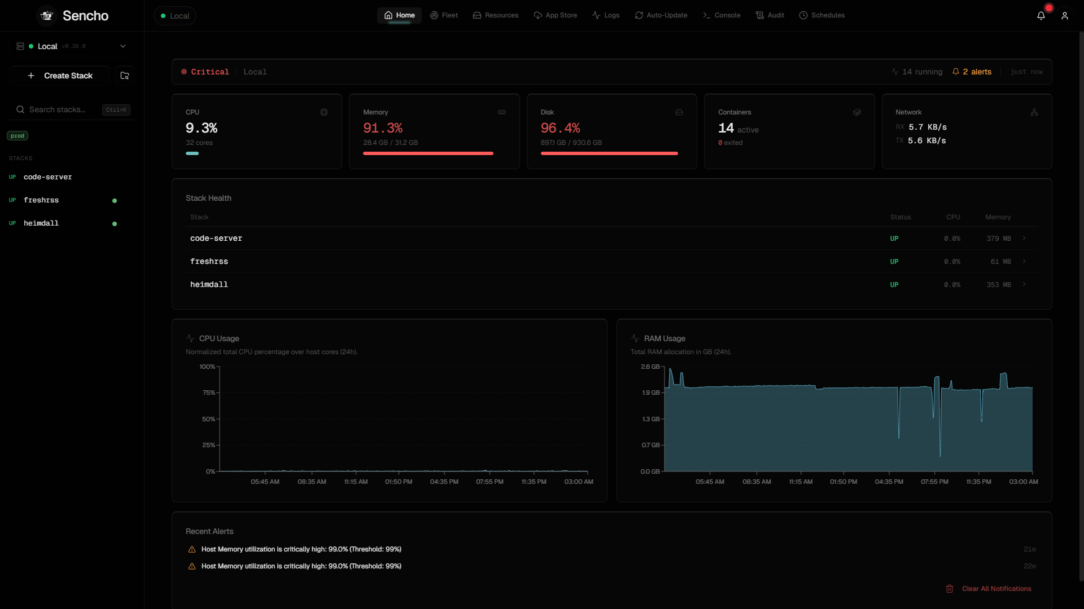Expand the heimdall row chevron
Viewport: 1084px width, 609px height.
(x=1024, y=285)
